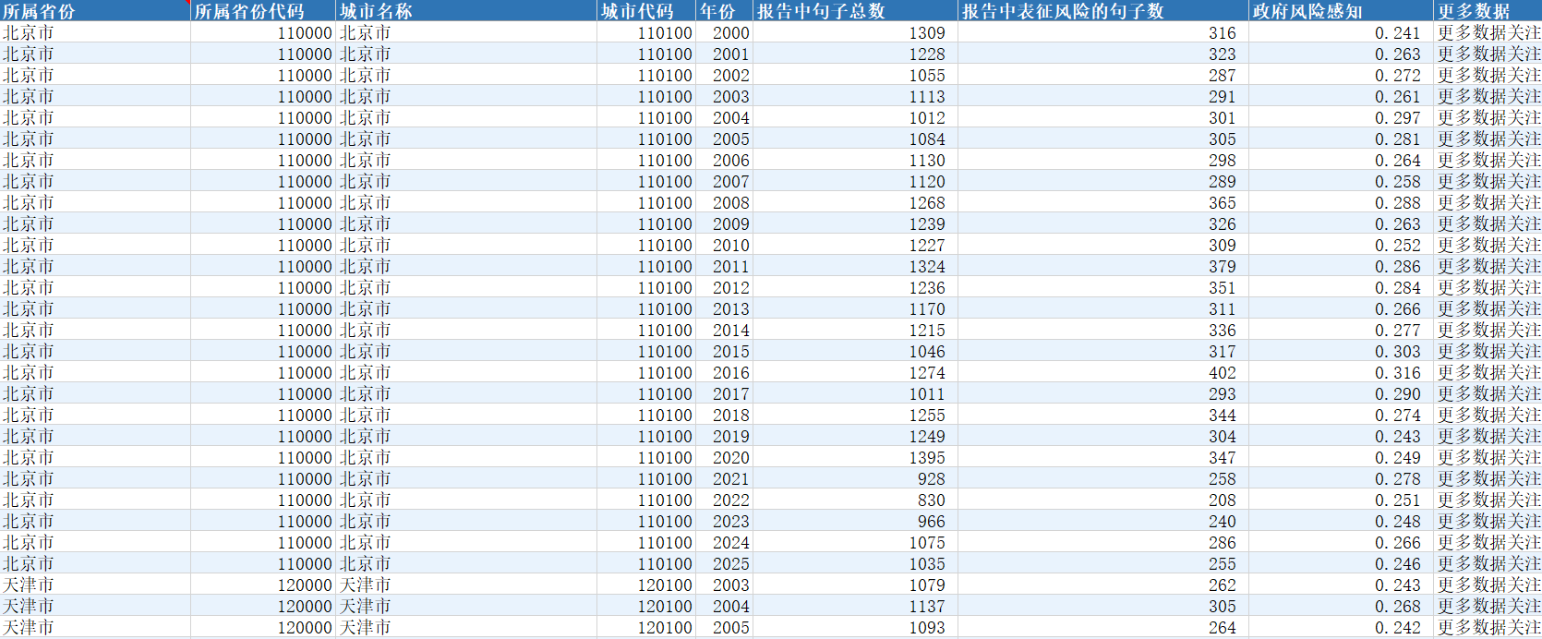Click sentence total 1084

(x=927, y=139)
